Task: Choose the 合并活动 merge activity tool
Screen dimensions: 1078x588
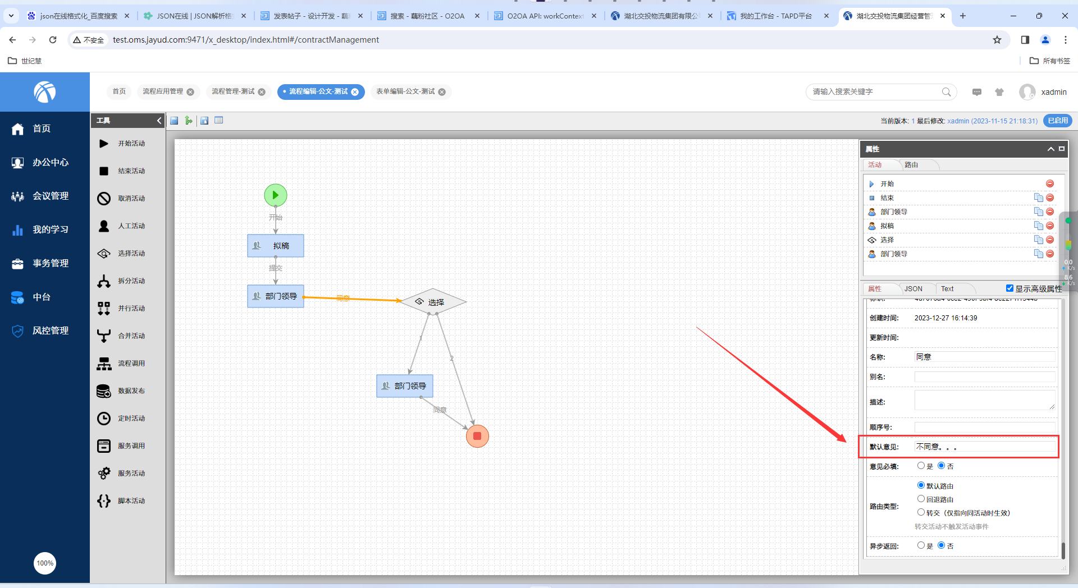Action: tap(121, 336)
